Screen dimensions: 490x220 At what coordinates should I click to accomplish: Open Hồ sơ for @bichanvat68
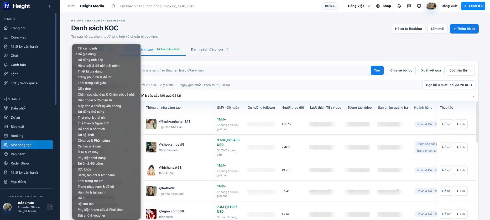[x=446, y=170]
